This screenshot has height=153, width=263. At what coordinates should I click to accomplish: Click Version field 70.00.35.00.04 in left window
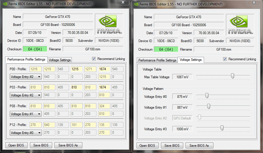(78, 33)
